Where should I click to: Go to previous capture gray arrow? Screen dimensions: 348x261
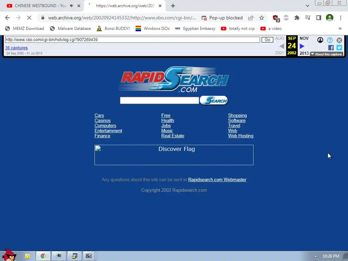click(282, 46)
